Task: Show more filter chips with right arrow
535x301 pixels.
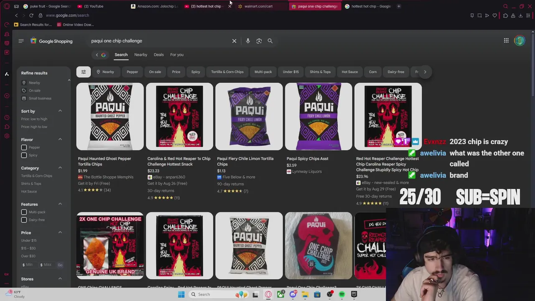Action: point(425,72)
